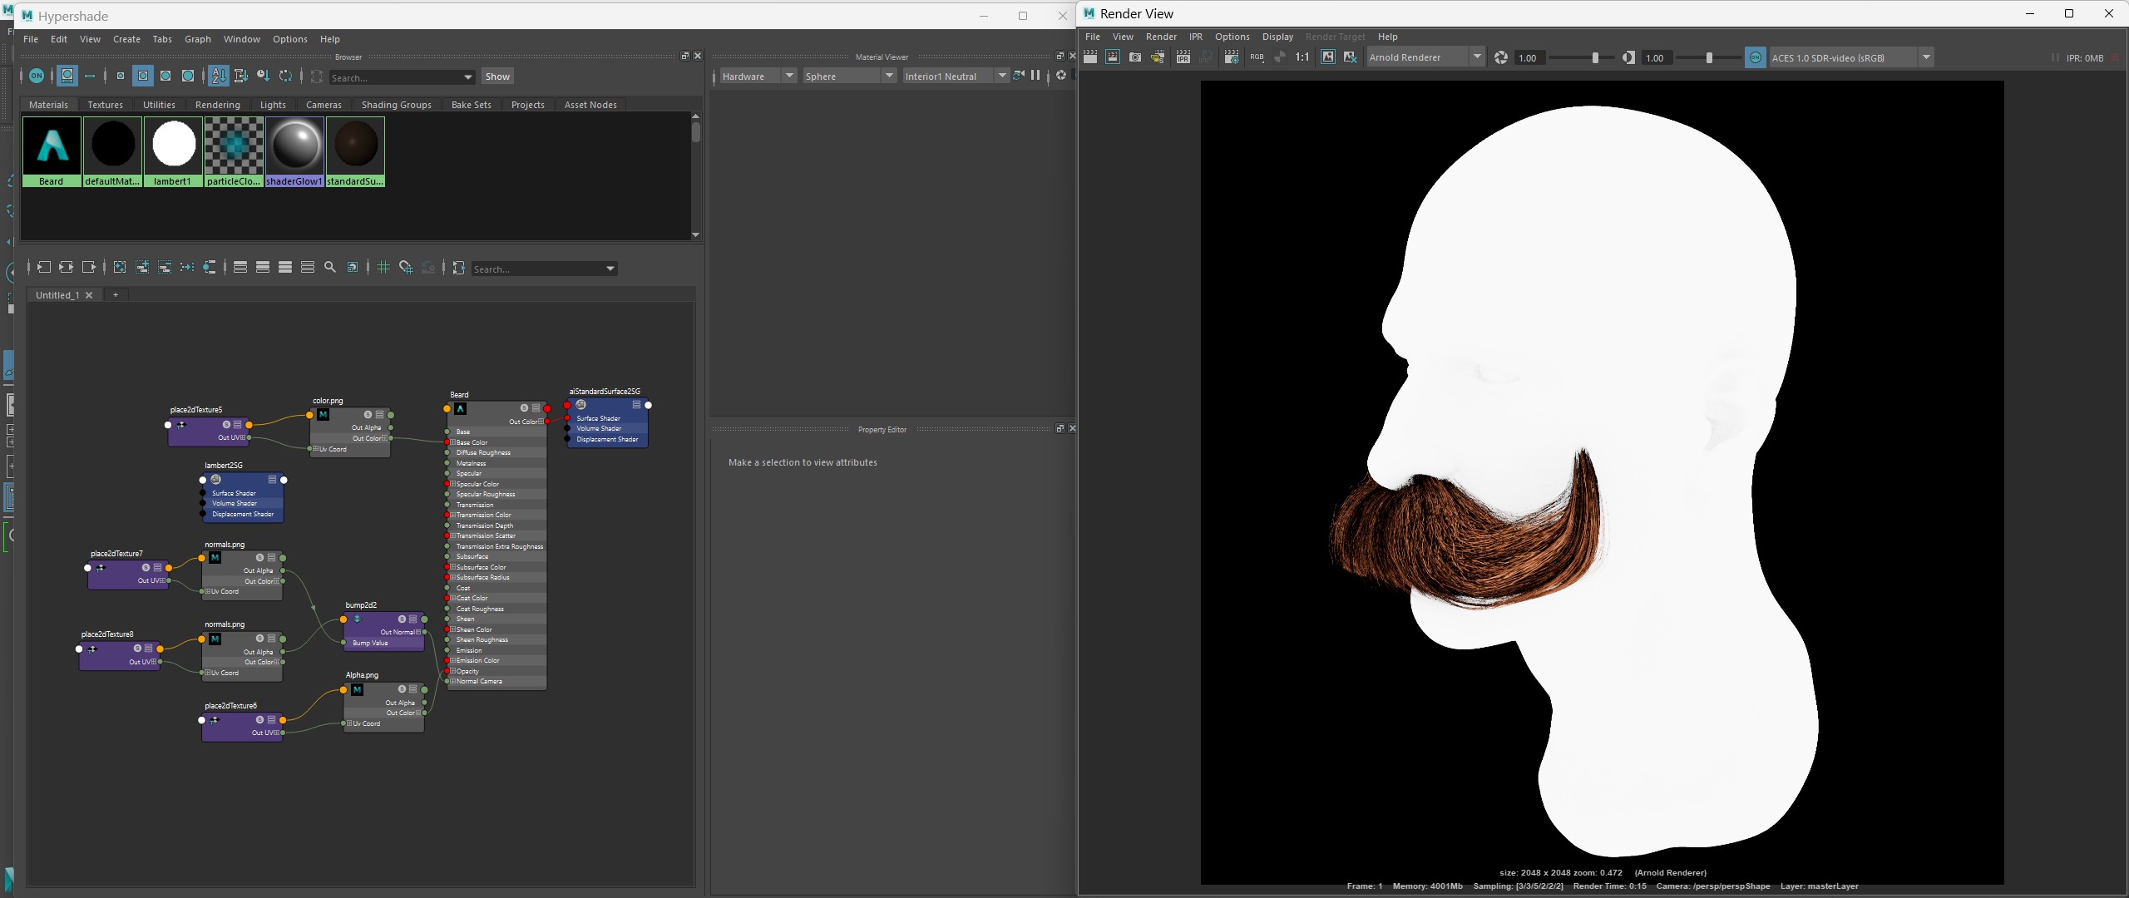Close the Untitled_1 graph tab
This screenshot has width=2129, height=898.
pos(89,295)
